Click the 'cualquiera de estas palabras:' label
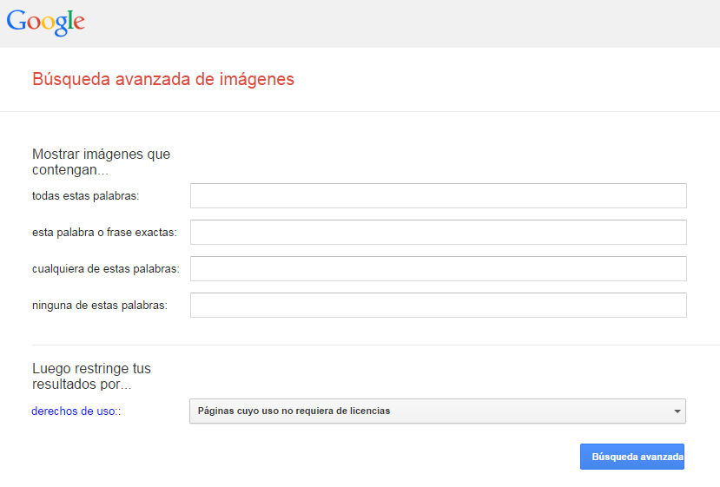 click(106, 269)
